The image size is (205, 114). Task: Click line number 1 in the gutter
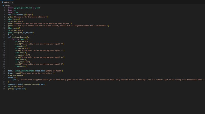pyautogui.click(x=5, y=8)
